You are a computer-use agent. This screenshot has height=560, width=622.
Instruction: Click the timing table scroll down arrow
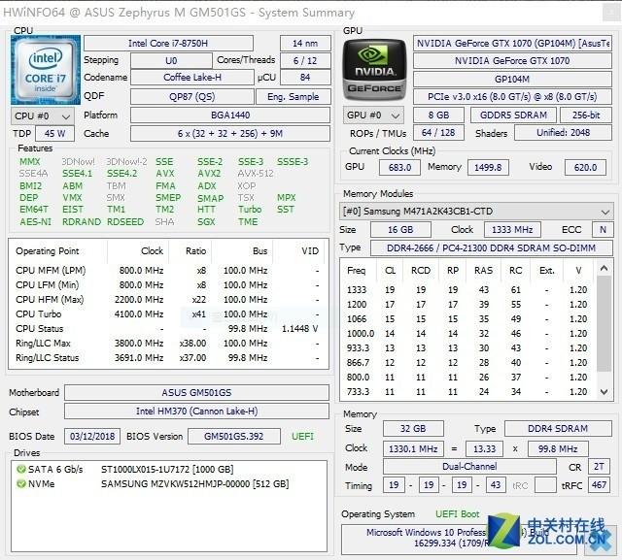(605, 392)
